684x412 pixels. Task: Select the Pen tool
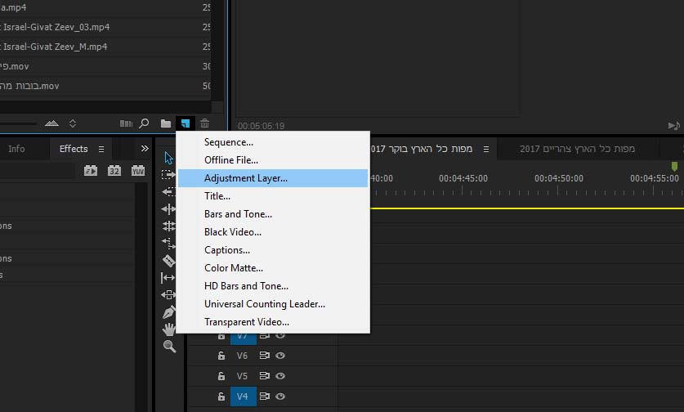pyautogui.click(x=168, y=312)
